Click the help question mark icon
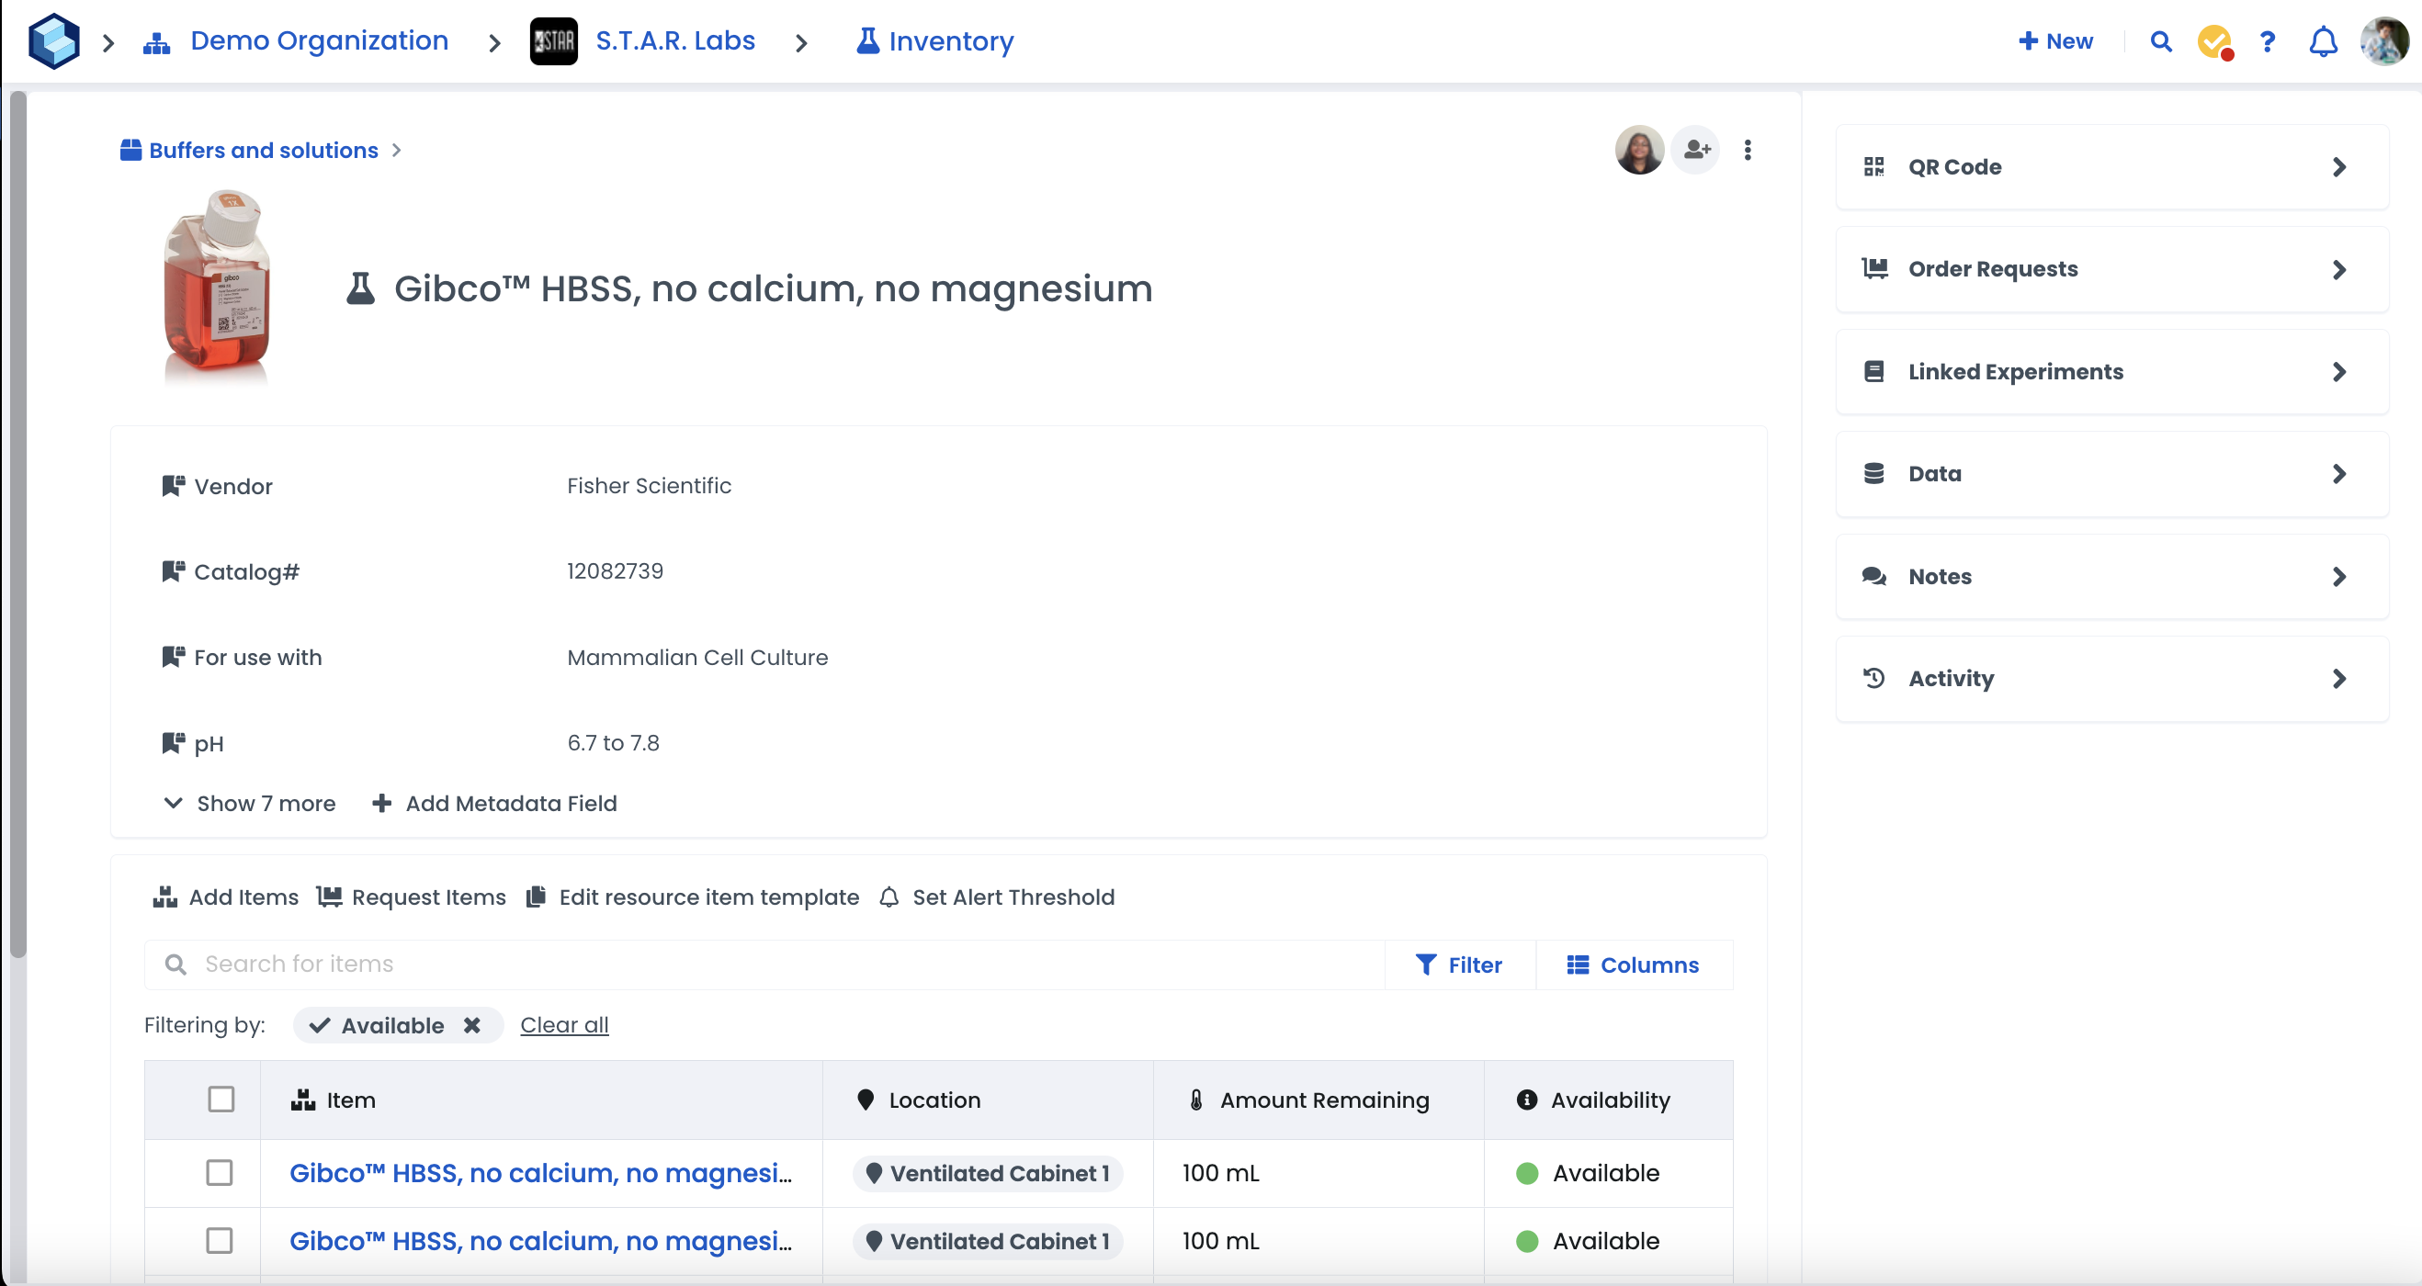 [x=2267, y=41]
